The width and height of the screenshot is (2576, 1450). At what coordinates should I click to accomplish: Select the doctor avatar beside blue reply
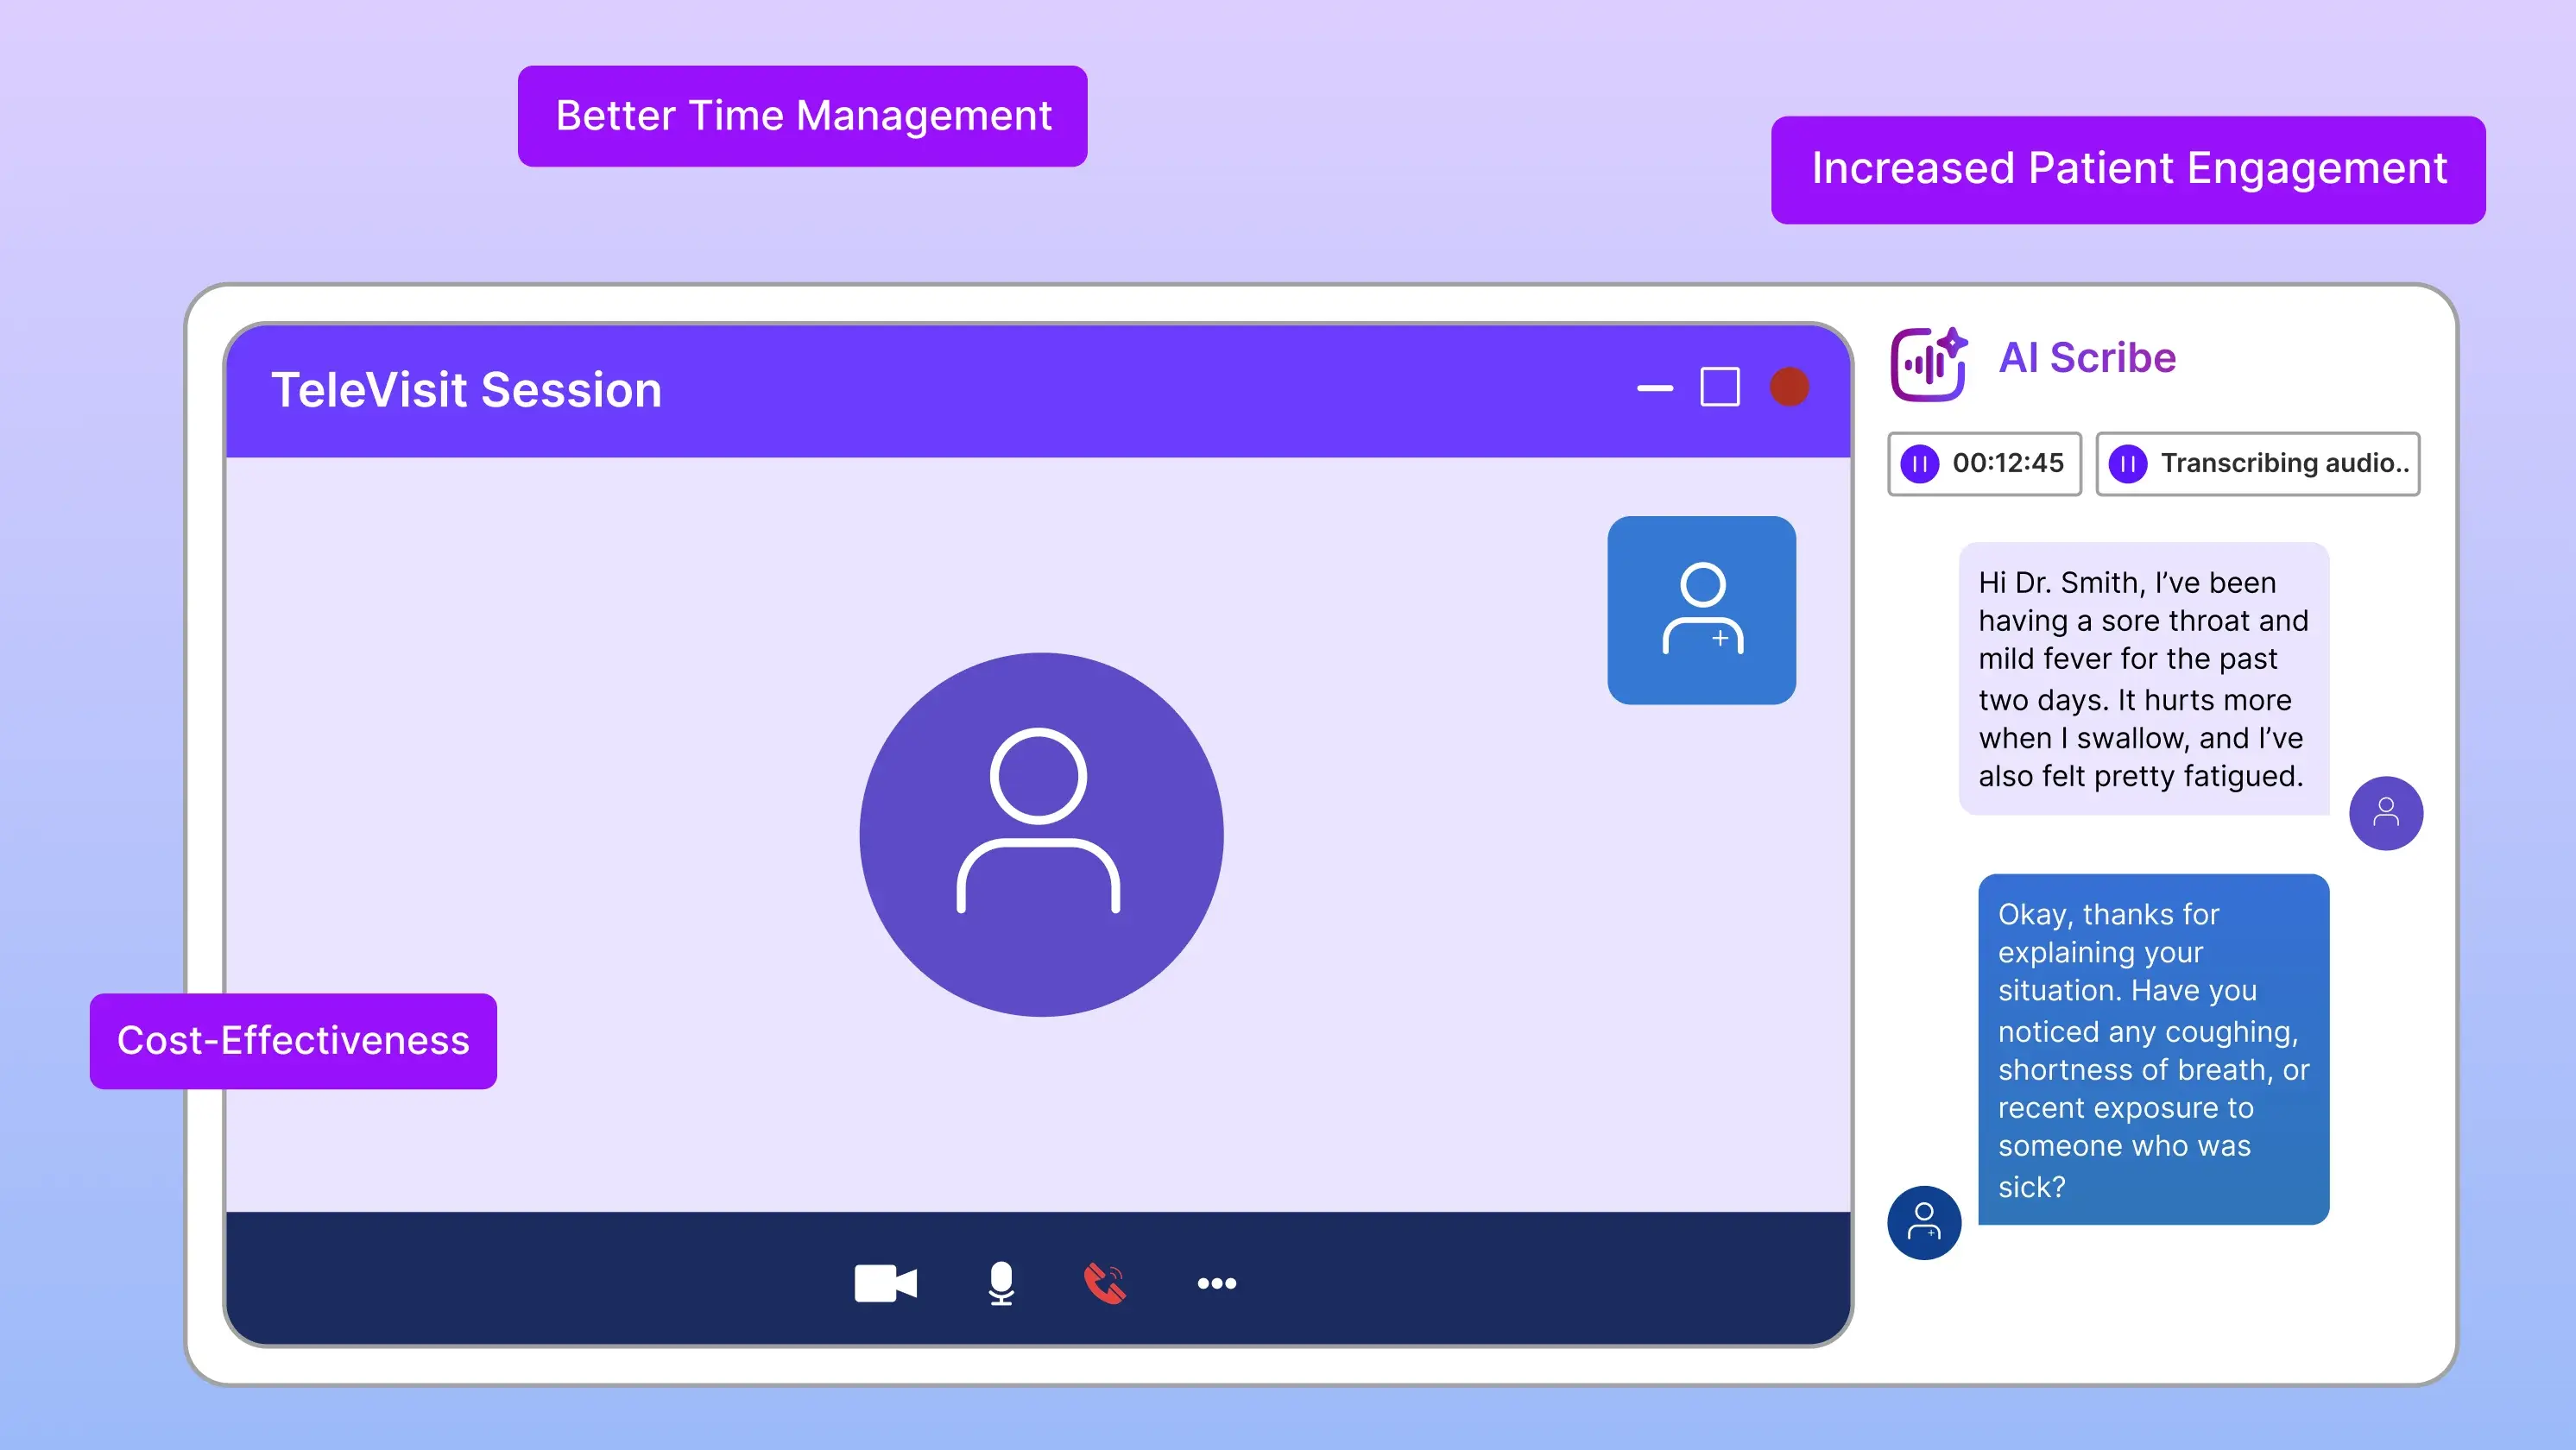[1923, 1222]
